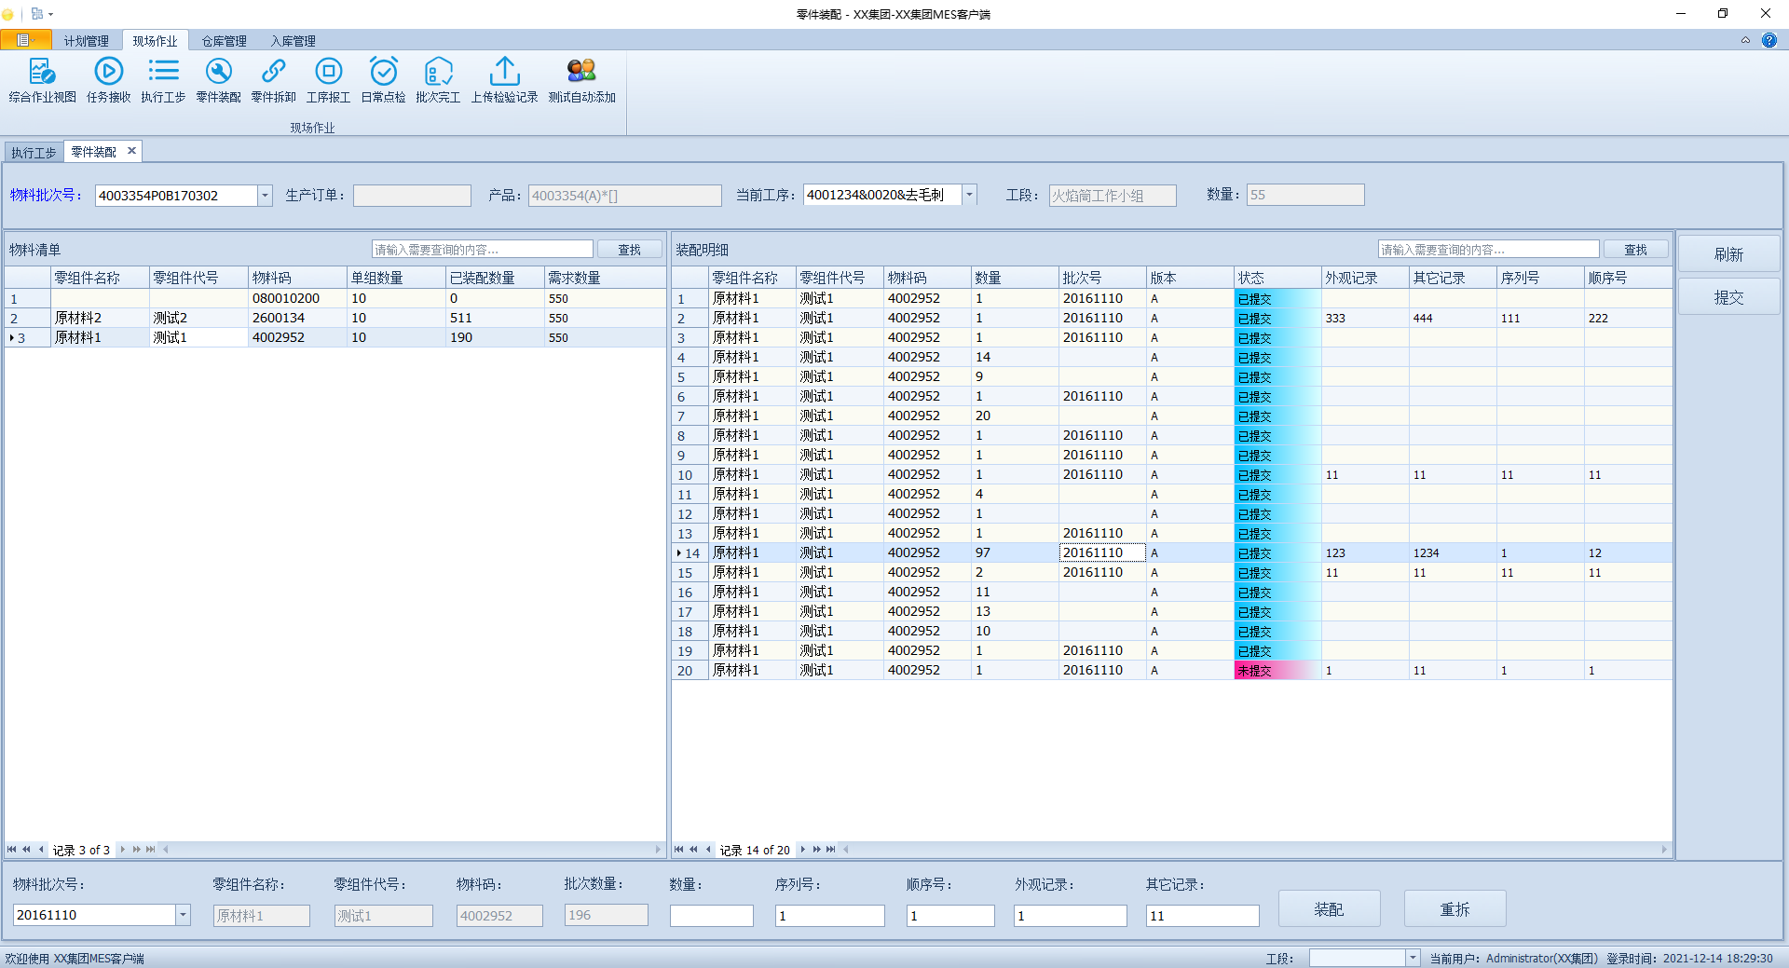Click the top 生产订单 input field
This screenshot has height=968, width=1789.
412,196
